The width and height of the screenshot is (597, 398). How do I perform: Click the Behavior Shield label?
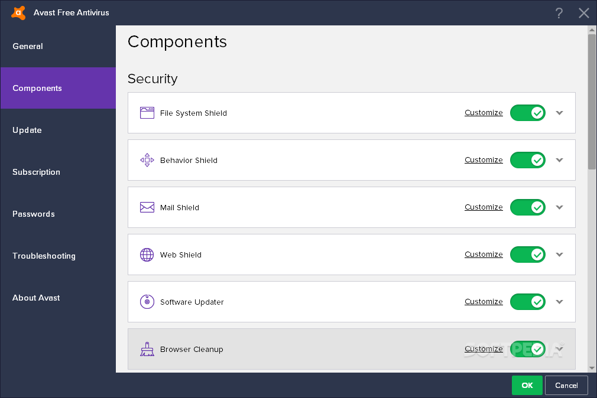pos(189,160)
